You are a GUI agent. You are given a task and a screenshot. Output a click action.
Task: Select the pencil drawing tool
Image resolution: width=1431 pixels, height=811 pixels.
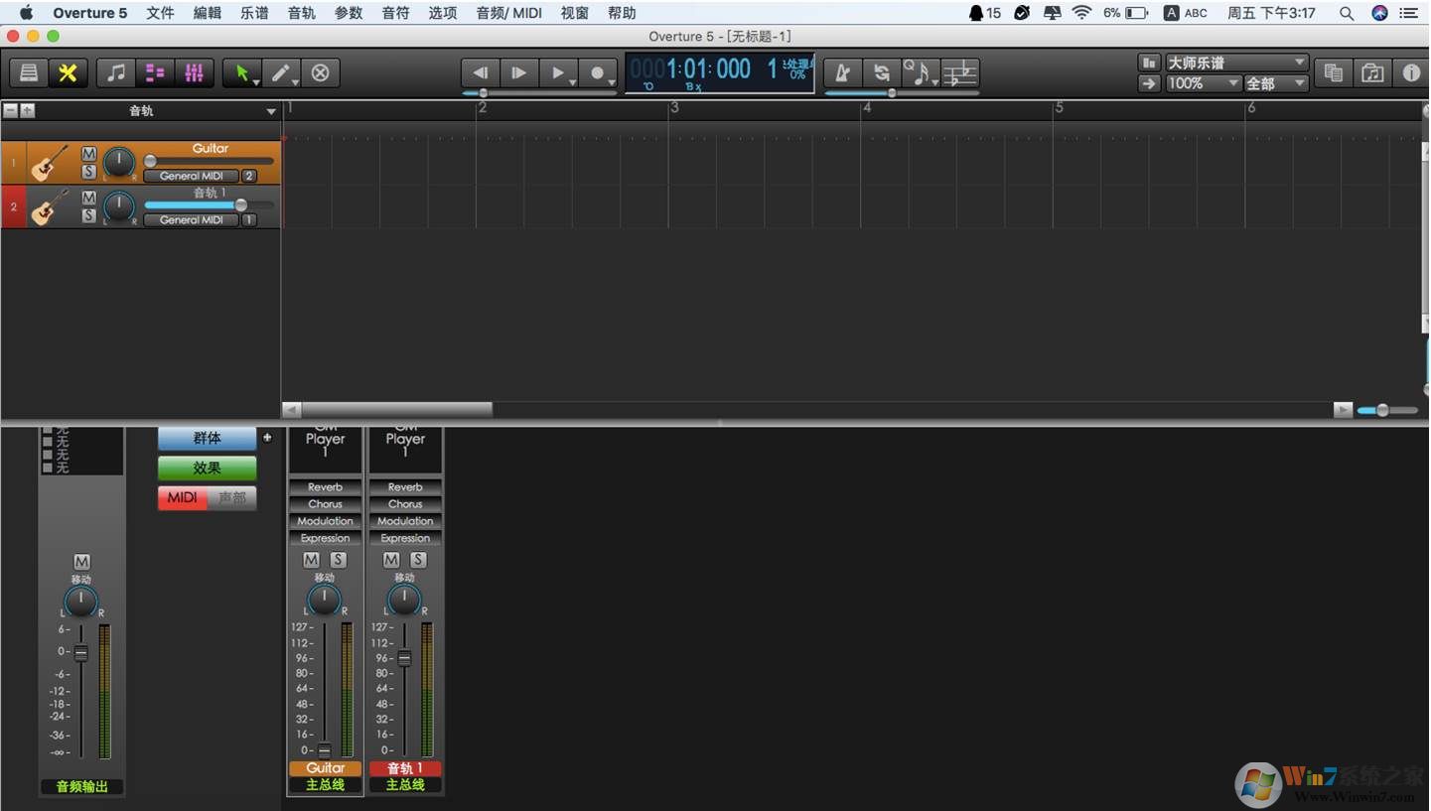click(x=281, y=71)
